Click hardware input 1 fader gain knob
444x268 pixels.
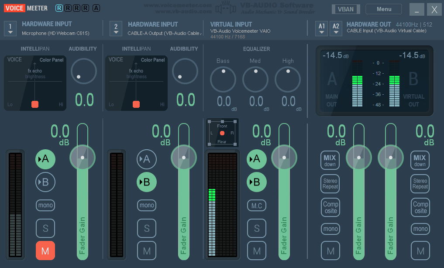(x=83, y=157)
